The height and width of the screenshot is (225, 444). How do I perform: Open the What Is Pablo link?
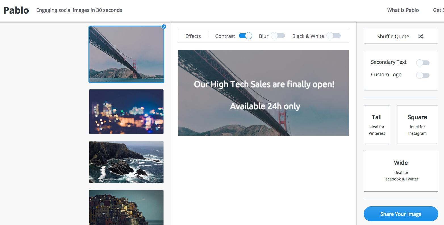click(403, 10)
